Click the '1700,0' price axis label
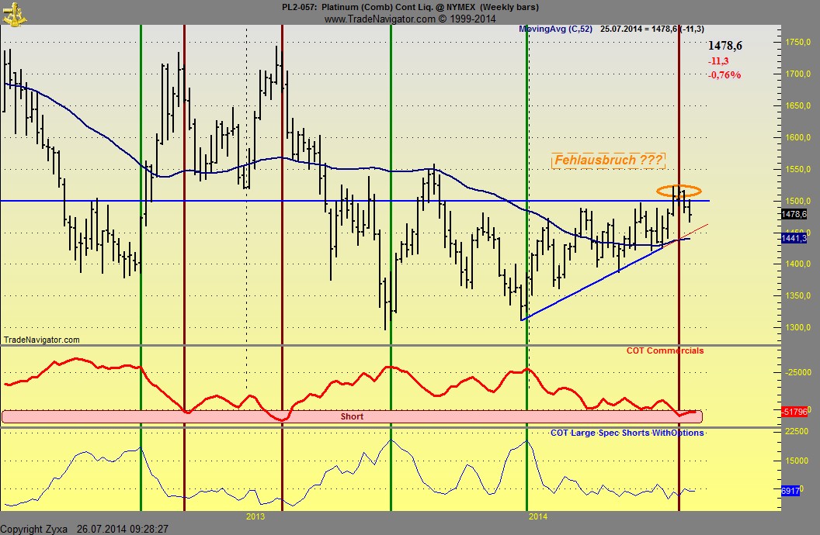Viewport: 820px width, 535px height. [797, 74]
